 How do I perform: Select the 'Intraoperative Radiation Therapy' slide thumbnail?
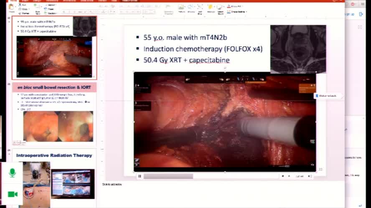pyautogui.click(x=54, y=178)
